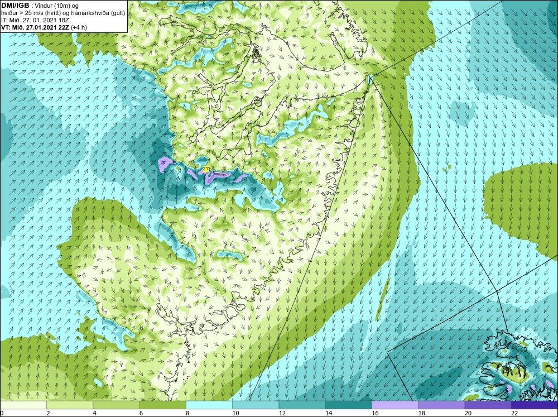The height and width of the screenshot is (417, 558).
Task: Select the light cyan swatch between 8 and 10
Action: [x=209, y=405]
